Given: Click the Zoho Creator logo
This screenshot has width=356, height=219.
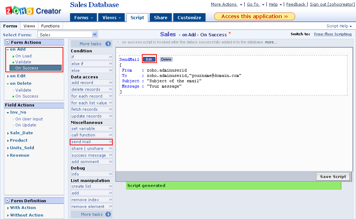Looking at the screenshot, I should pos(33,11).
